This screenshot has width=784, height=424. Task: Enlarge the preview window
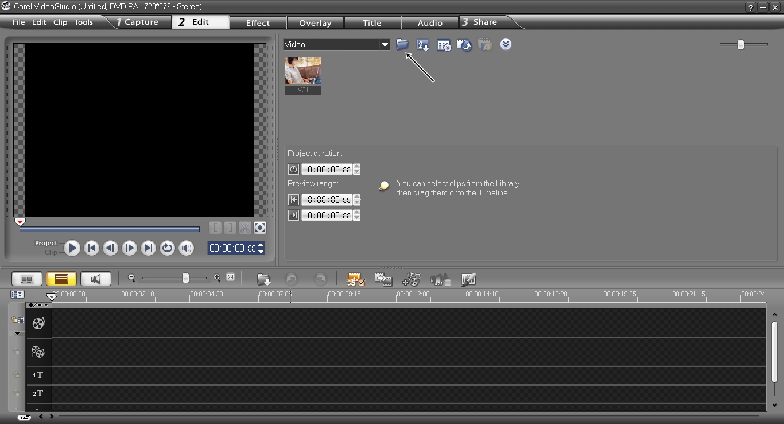(x=260, y=228)
